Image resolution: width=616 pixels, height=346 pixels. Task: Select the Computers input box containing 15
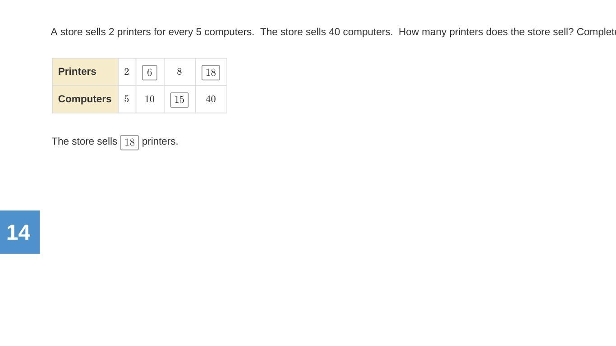tap(179, 100)
